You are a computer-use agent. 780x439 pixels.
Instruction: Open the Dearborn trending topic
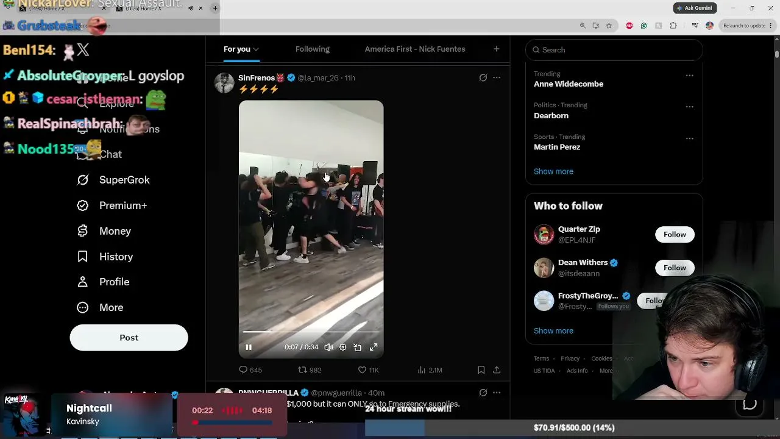pyautogui.click(x=551, y=116)
